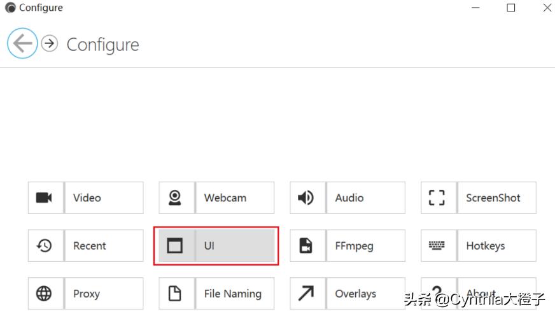Image resolution: width=555 pixels, height=316 pixels.
Task: Click the File Naming document icon
Action: tap(175, 294)
